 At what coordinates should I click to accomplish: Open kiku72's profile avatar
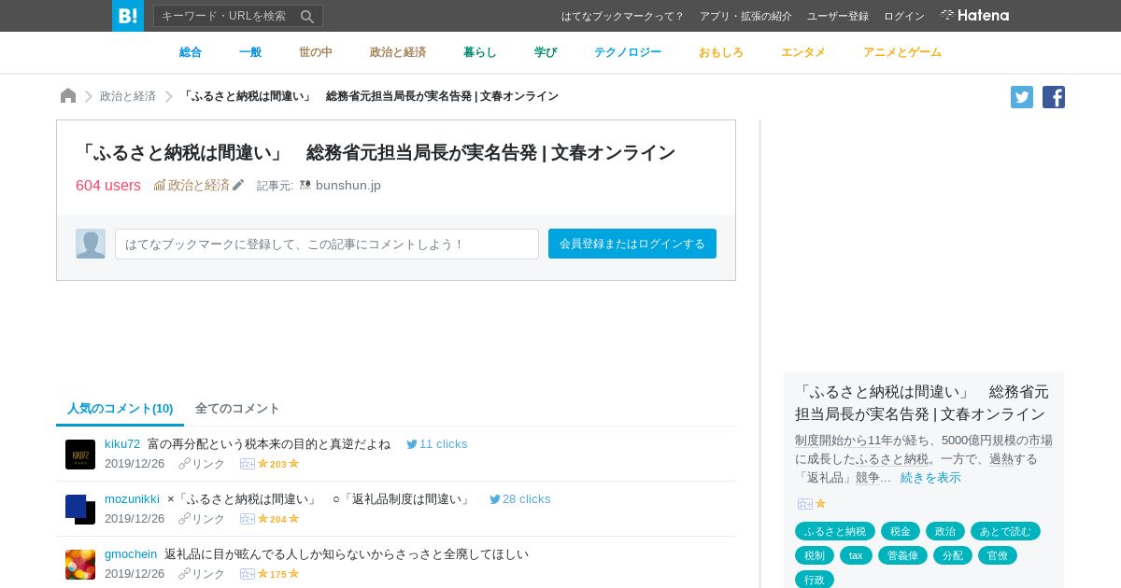pyautogui.click(x=80, y=455)
